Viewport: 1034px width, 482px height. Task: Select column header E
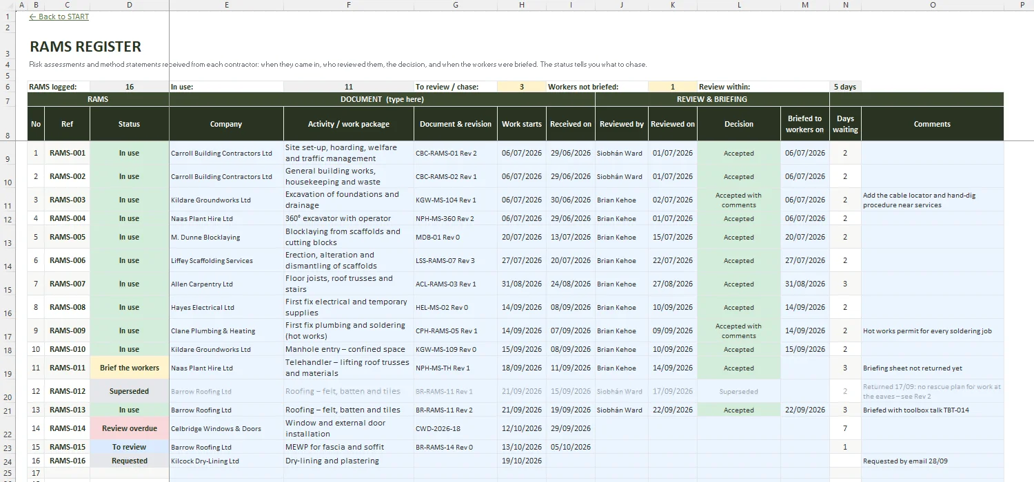(x=226, y=5)
